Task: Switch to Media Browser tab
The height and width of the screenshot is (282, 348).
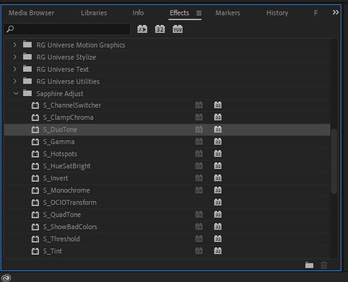Action: click(32, 13)
